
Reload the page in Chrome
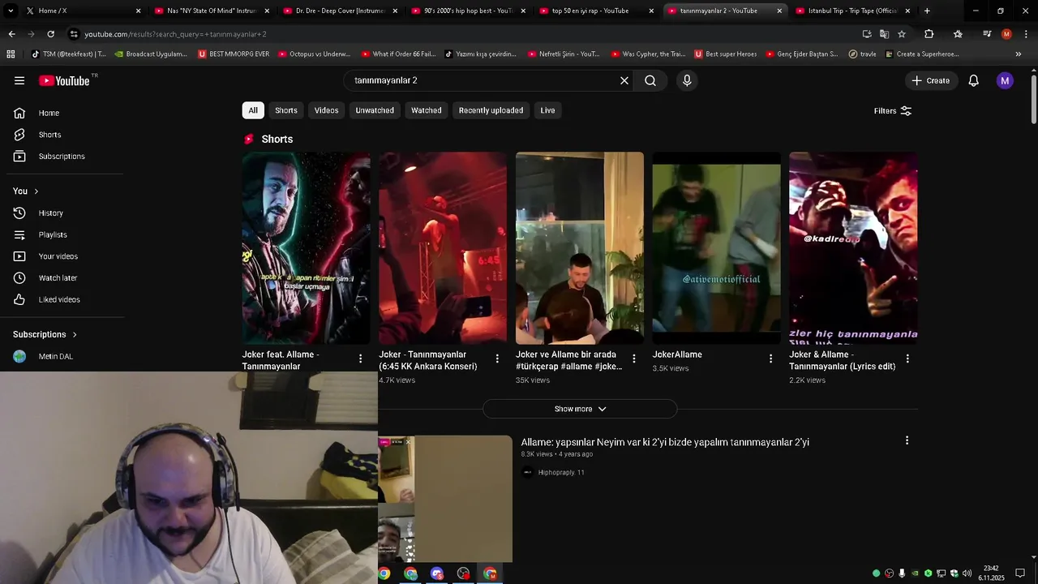pyautogui.click(x=50, y=34)
